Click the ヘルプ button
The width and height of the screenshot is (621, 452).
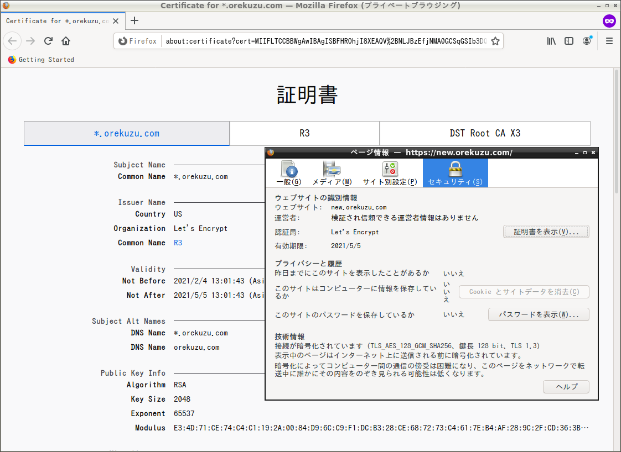pos(566,386)
